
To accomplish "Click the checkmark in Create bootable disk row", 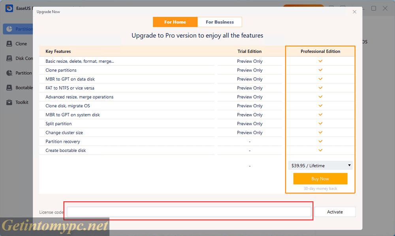I will point(320,150).
